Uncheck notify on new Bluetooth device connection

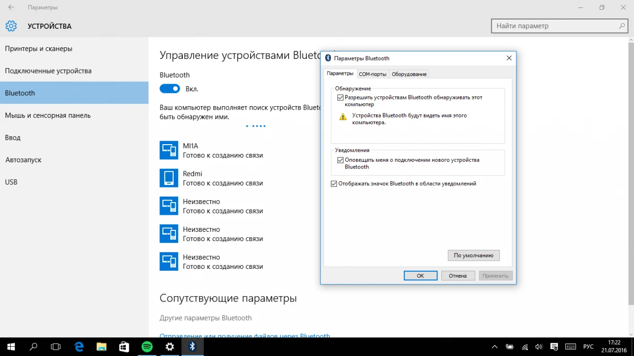click(340, 160)
